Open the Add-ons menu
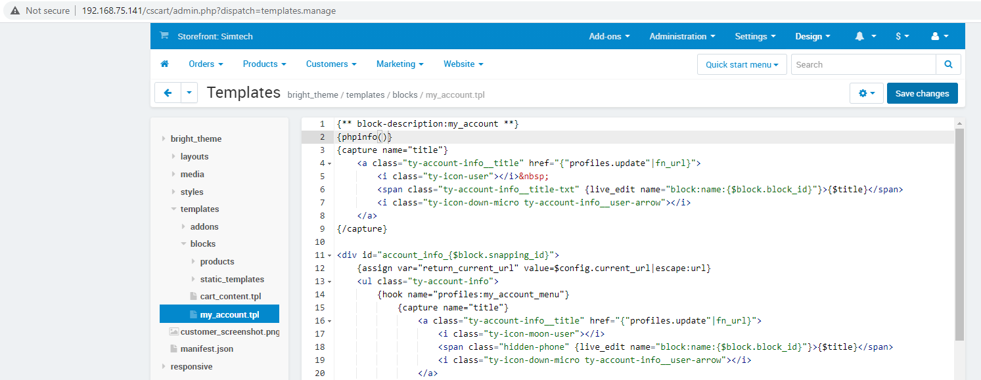Screen dimensions: 981x380 (x=609, y=37)
